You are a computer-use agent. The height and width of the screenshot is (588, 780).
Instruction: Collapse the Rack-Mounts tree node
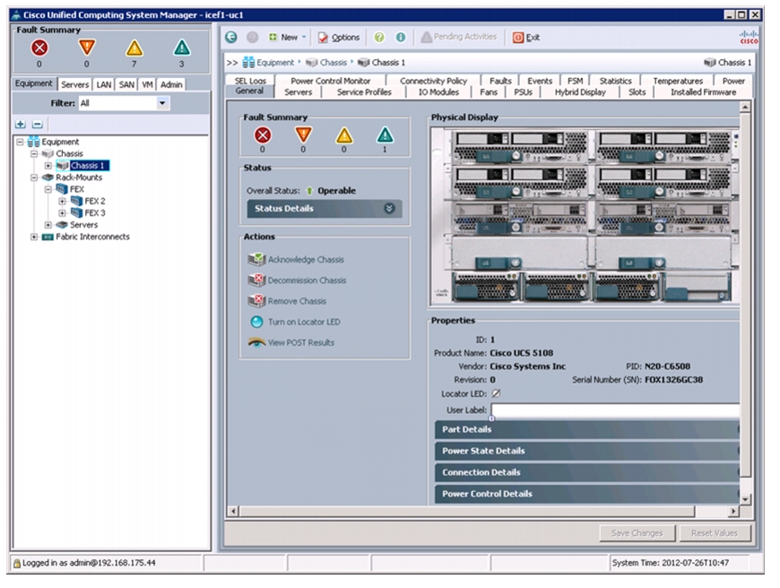coord(34,177)
